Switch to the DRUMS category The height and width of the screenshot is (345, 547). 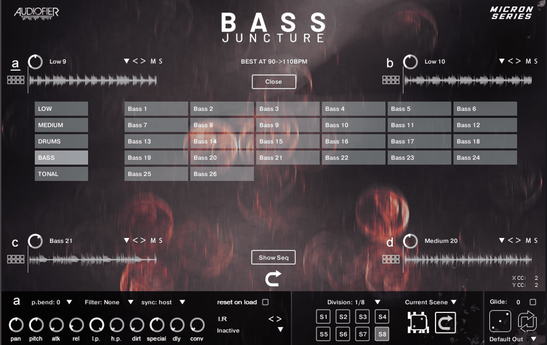tap(61, 141)
